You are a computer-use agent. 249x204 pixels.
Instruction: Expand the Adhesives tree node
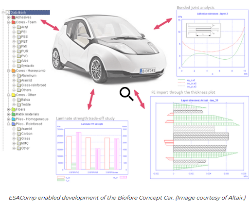[9, 17]
